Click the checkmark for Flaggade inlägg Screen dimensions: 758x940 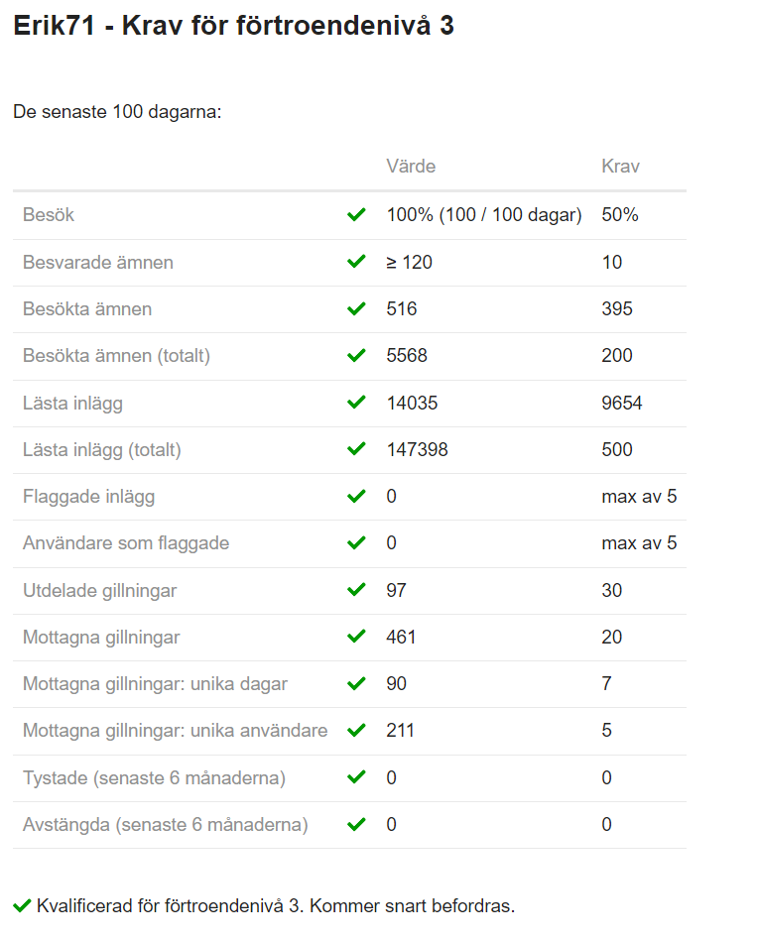point(356,496)
